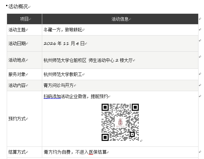Click the 服务对象 row label
The image size is (204, 159).
tap(17, 74)
